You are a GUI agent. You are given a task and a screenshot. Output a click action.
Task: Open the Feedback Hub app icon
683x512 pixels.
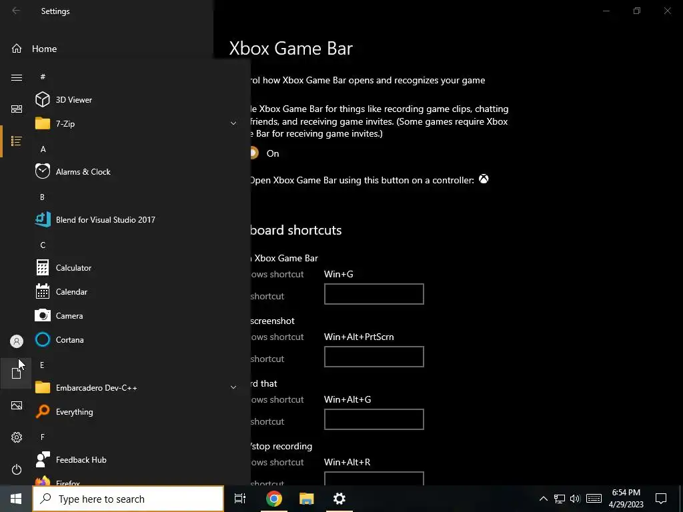click(42, 459)
